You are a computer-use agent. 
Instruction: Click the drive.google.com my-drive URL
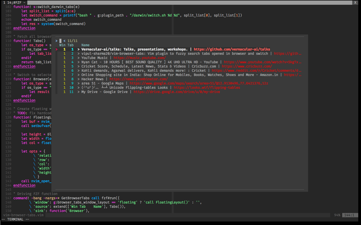(177, 92)
